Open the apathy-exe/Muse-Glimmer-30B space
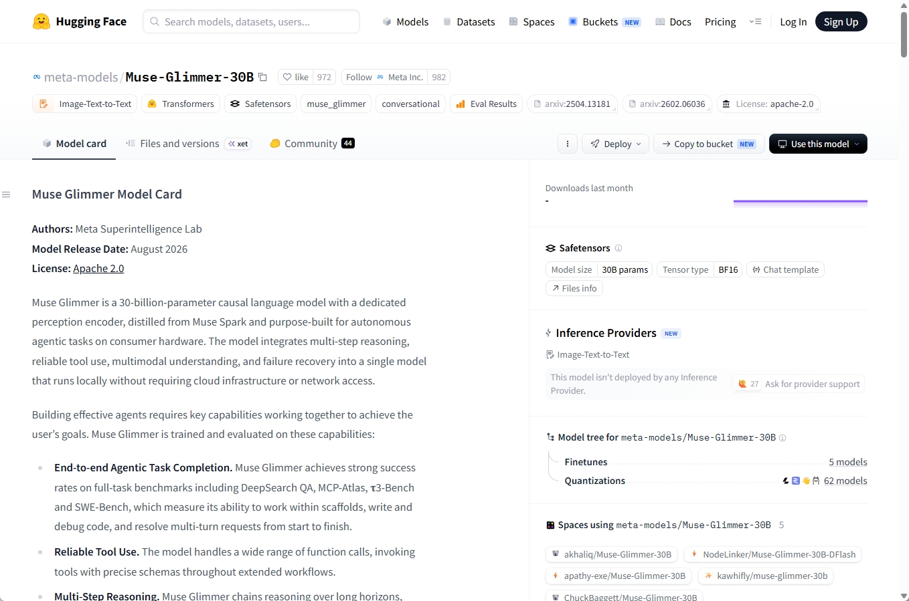 618,576
